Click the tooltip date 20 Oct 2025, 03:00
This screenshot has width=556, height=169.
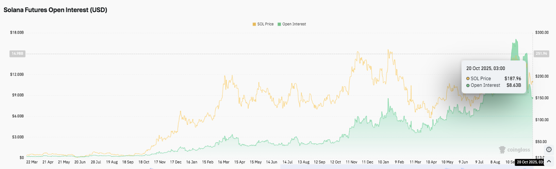(x=486, y=68)
